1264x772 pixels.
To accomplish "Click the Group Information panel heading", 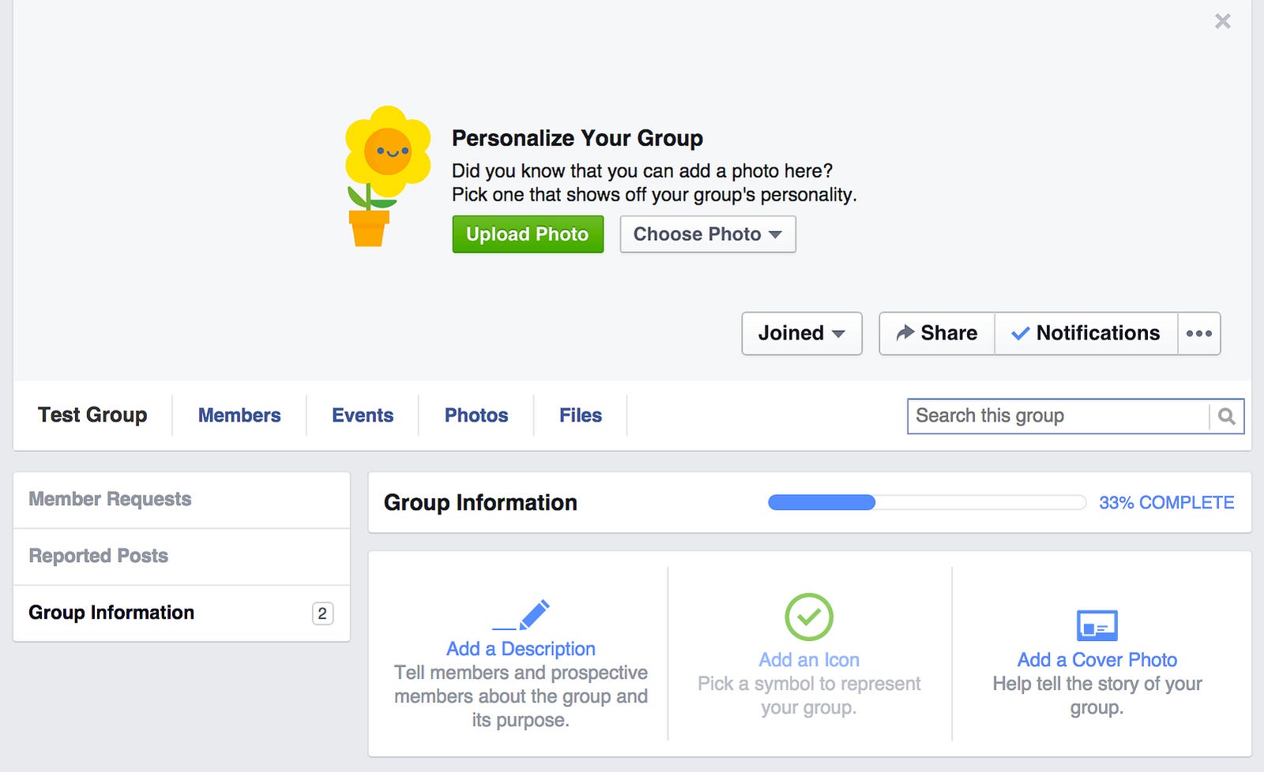I will (480, 503).
